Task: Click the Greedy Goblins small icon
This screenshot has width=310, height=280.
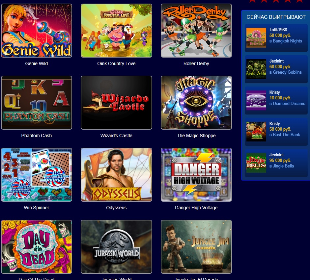Action: pyautogui.click(x=256, y=69)
